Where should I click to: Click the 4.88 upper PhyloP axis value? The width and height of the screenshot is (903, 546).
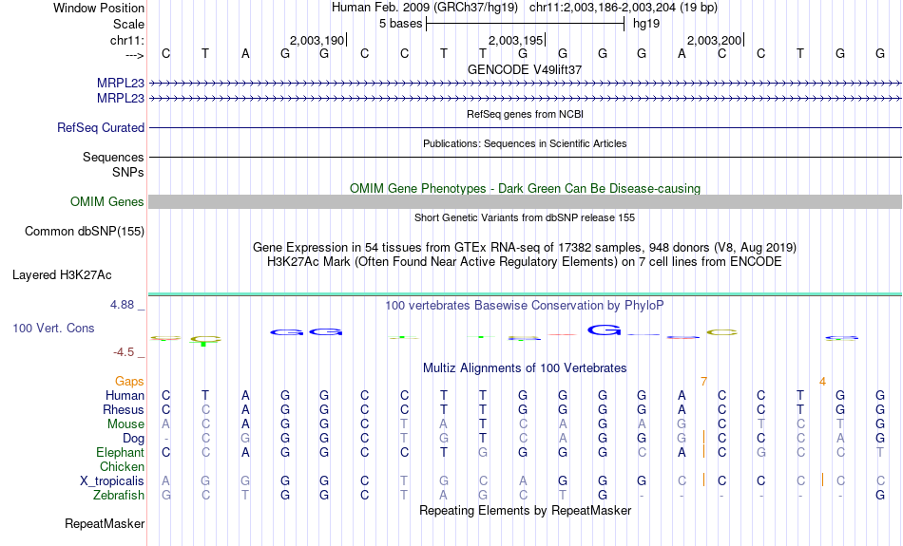[x=122, y=305]
